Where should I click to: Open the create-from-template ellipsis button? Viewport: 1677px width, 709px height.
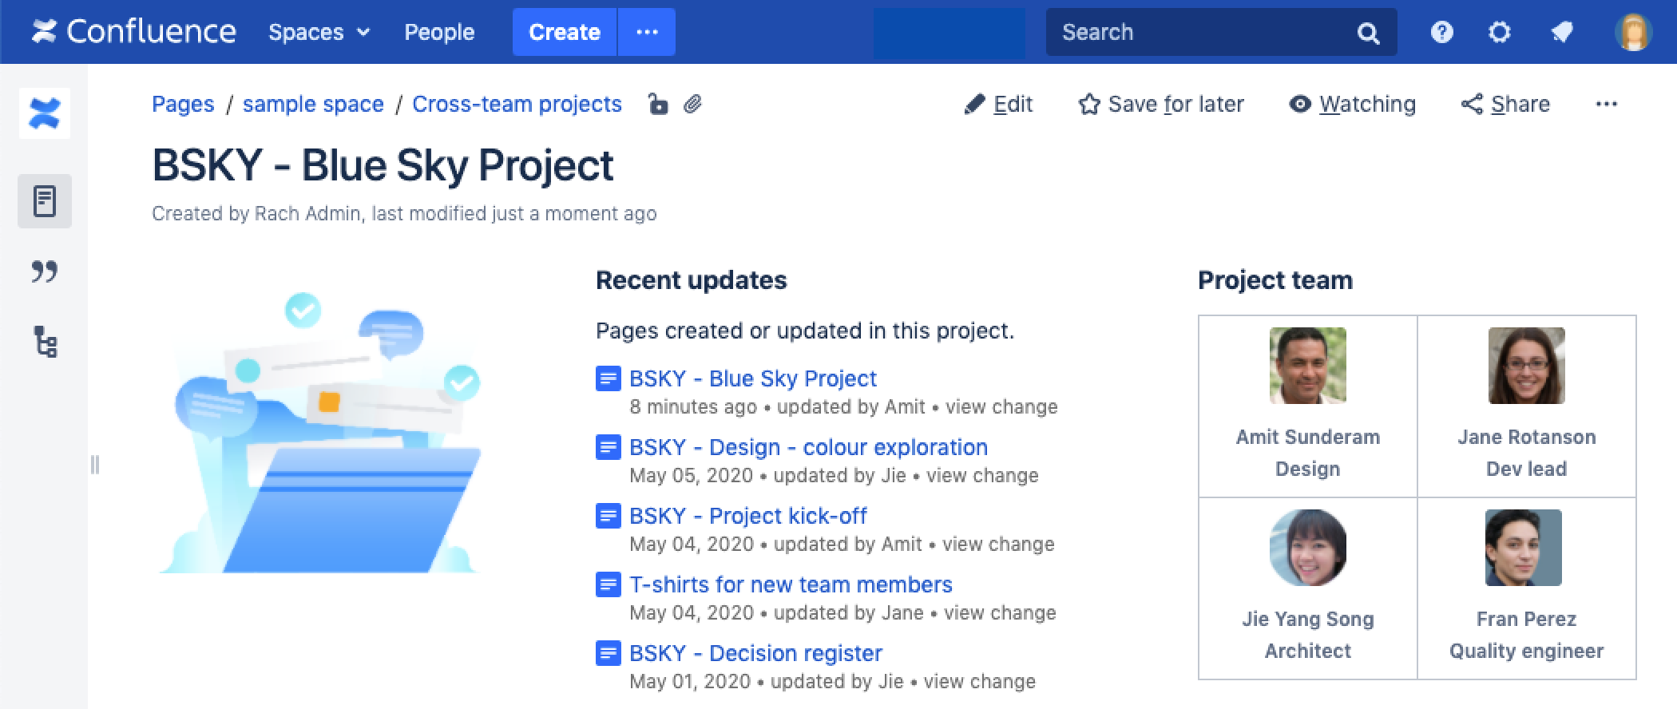click(x=647, y=33)
